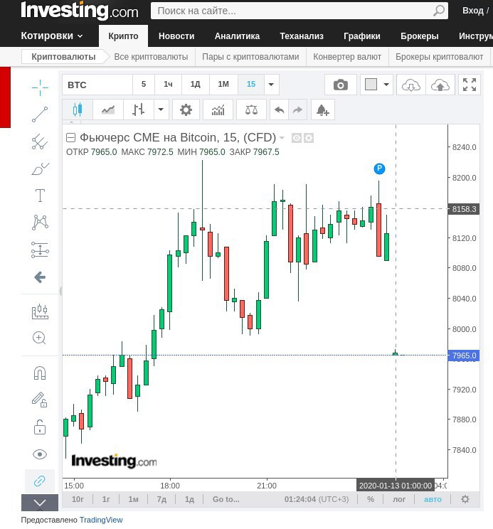Select the brush drawing tool

[x=40, y=169]
